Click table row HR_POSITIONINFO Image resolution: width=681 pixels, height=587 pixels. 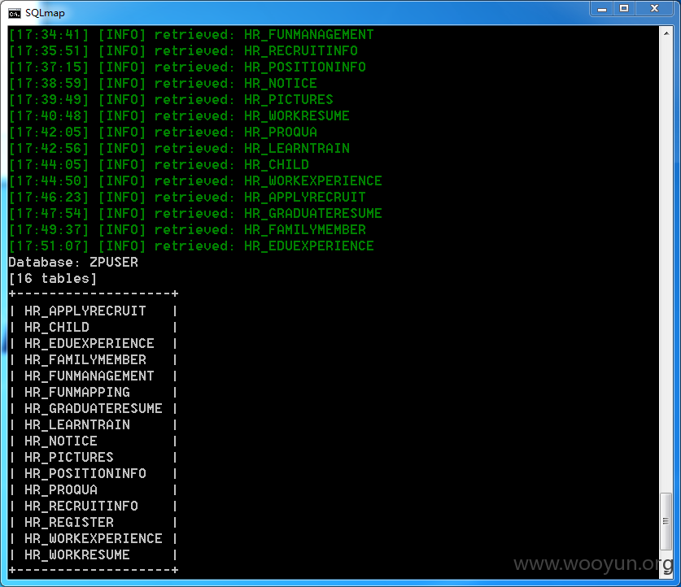pyautogui.click(x=94, y=474)
